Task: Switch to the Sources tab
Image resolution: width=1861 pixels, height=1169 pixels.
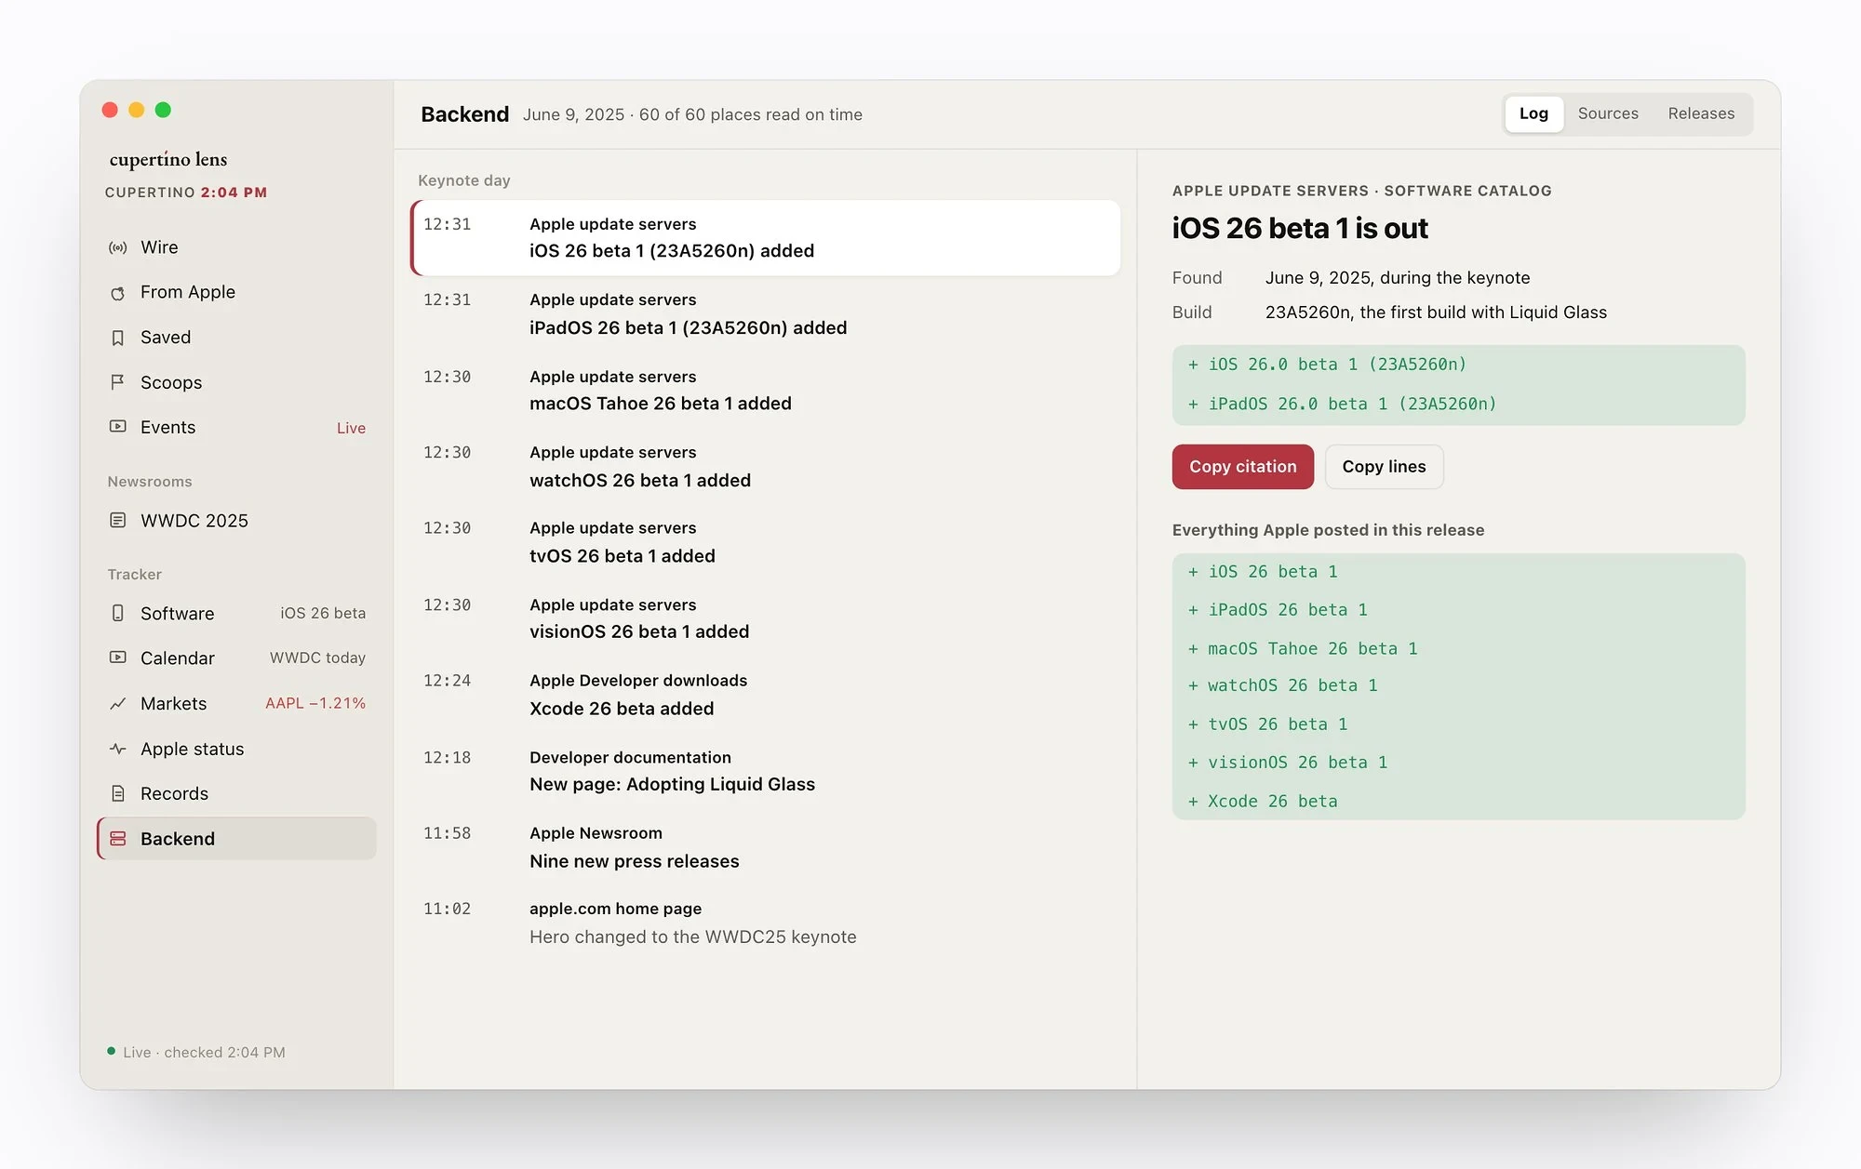Action: coord(1608,113)
